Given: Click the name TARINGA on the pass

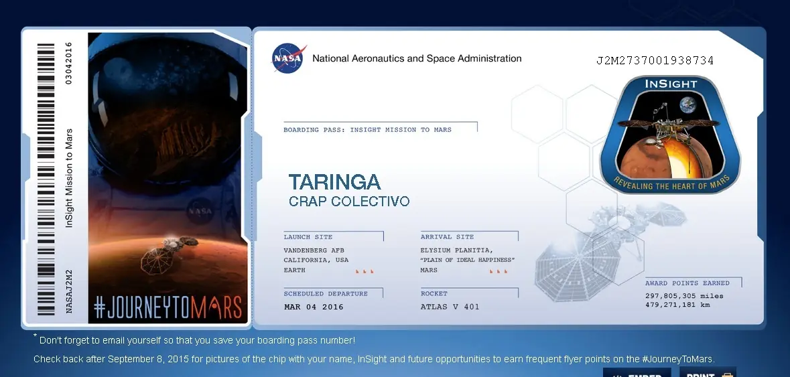Looking at the screenshot, I should 334,182.
